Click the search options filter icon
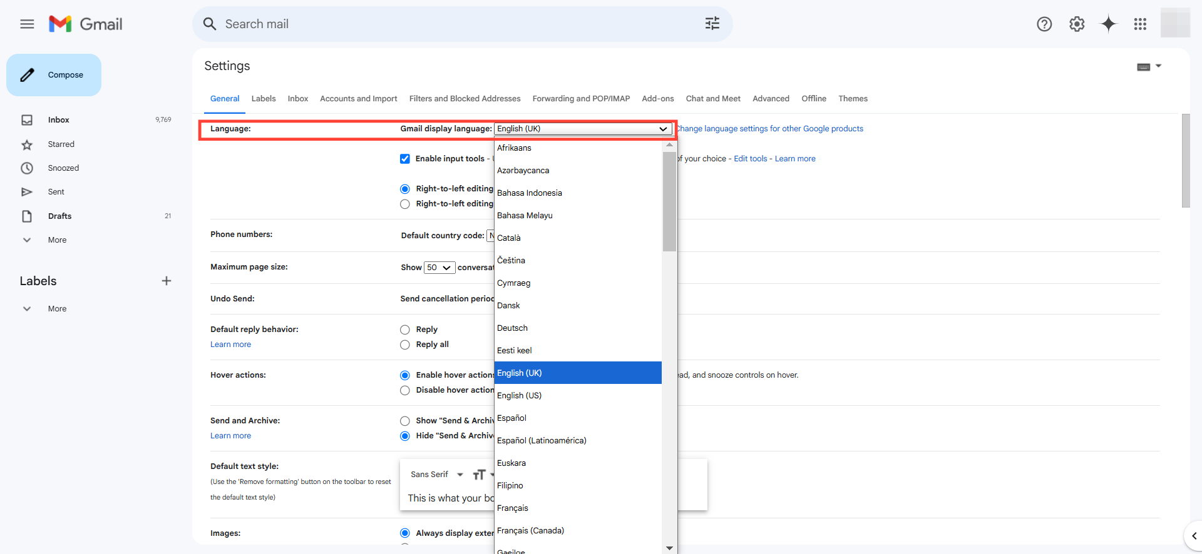 click(x=712, y=24)
